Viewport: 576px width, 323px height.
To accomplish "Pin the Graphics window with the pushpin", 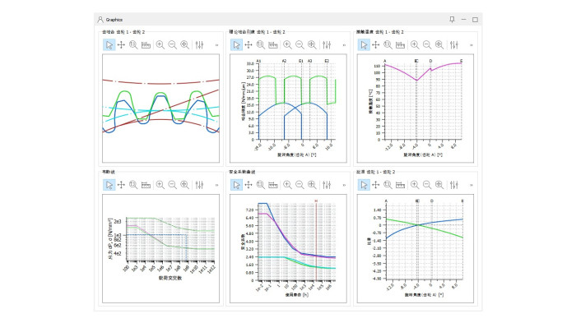I will (x=453, y=20).
